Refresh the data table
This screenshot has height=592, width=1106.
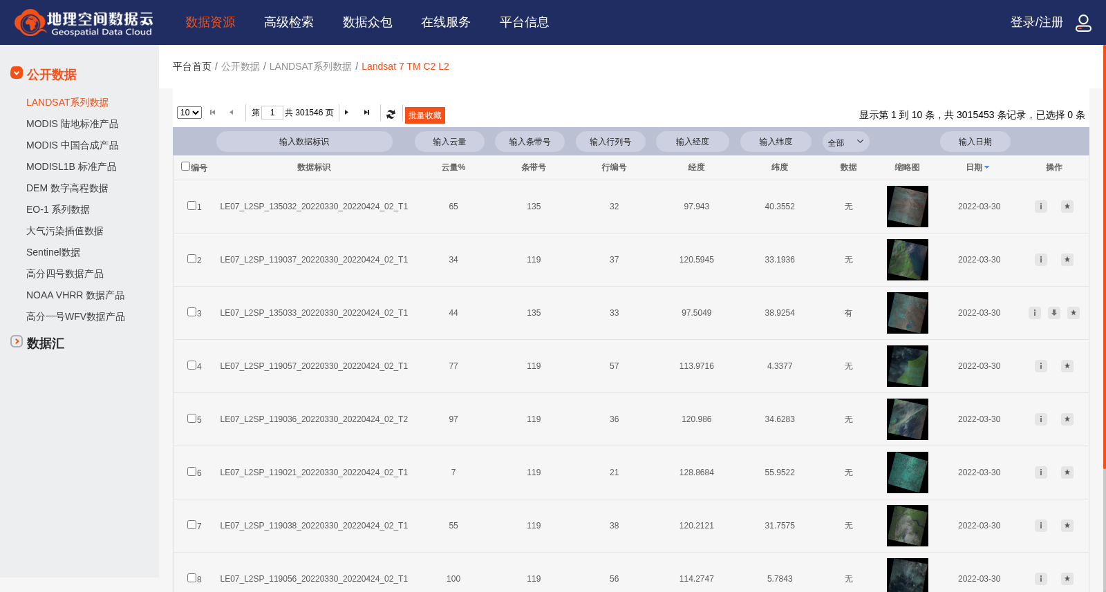point(391,114)
